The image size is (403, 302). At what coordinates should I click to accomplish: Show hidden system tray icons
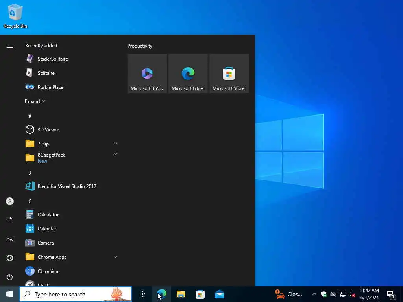pyautogui.click(x=314, y=294)
